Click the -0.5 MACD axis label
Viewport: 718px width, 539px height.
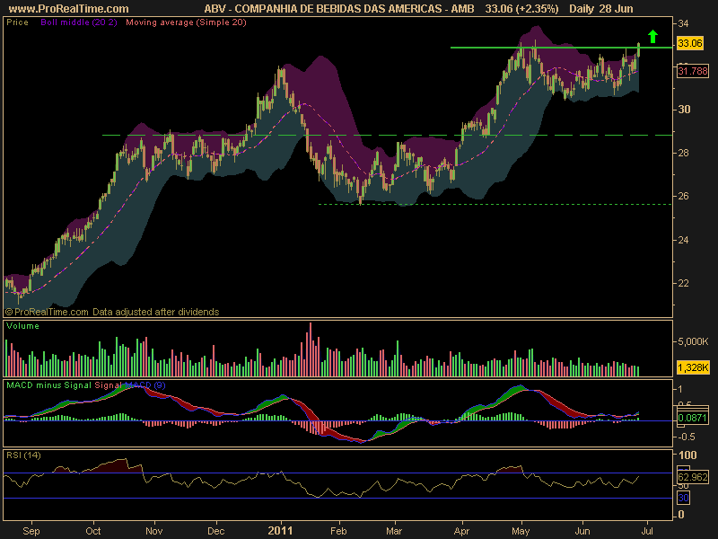(x=687, y=437)
